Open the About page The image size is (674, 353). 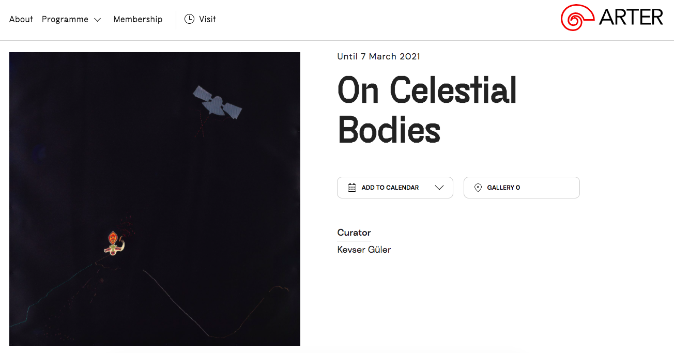tap(21, 19)
